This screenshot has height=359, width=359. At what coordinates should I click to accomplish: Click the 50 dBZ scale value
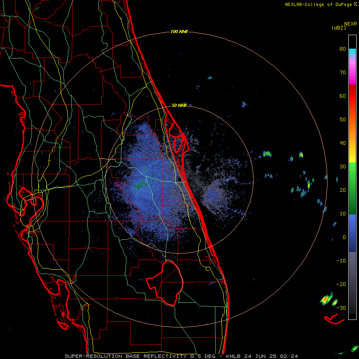coord(343,120)
